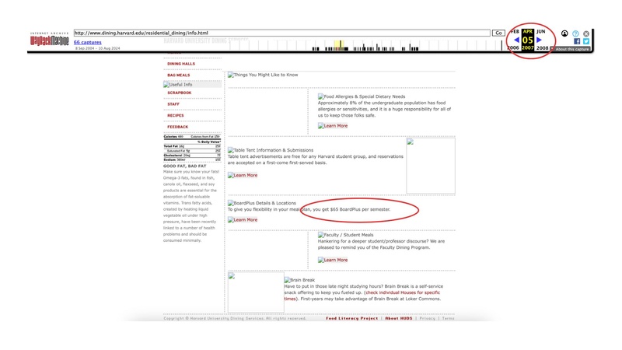Click broken image beside Brain Break section
The width and height of the screenshot is (622, 350).
256,292
